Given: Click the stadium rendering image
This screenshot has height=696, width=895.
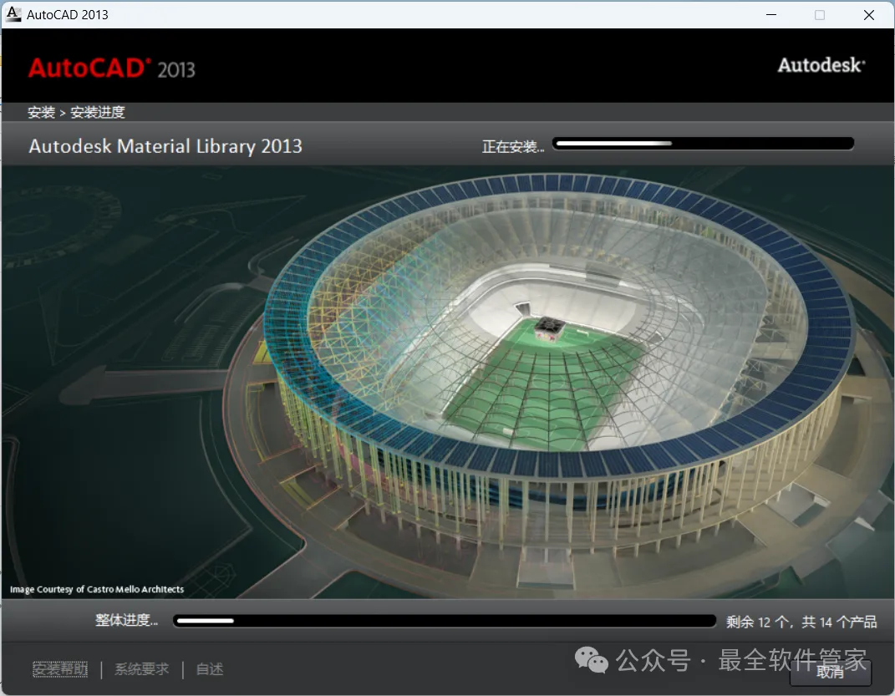Looking at the screenshot, I should point(448,382).
